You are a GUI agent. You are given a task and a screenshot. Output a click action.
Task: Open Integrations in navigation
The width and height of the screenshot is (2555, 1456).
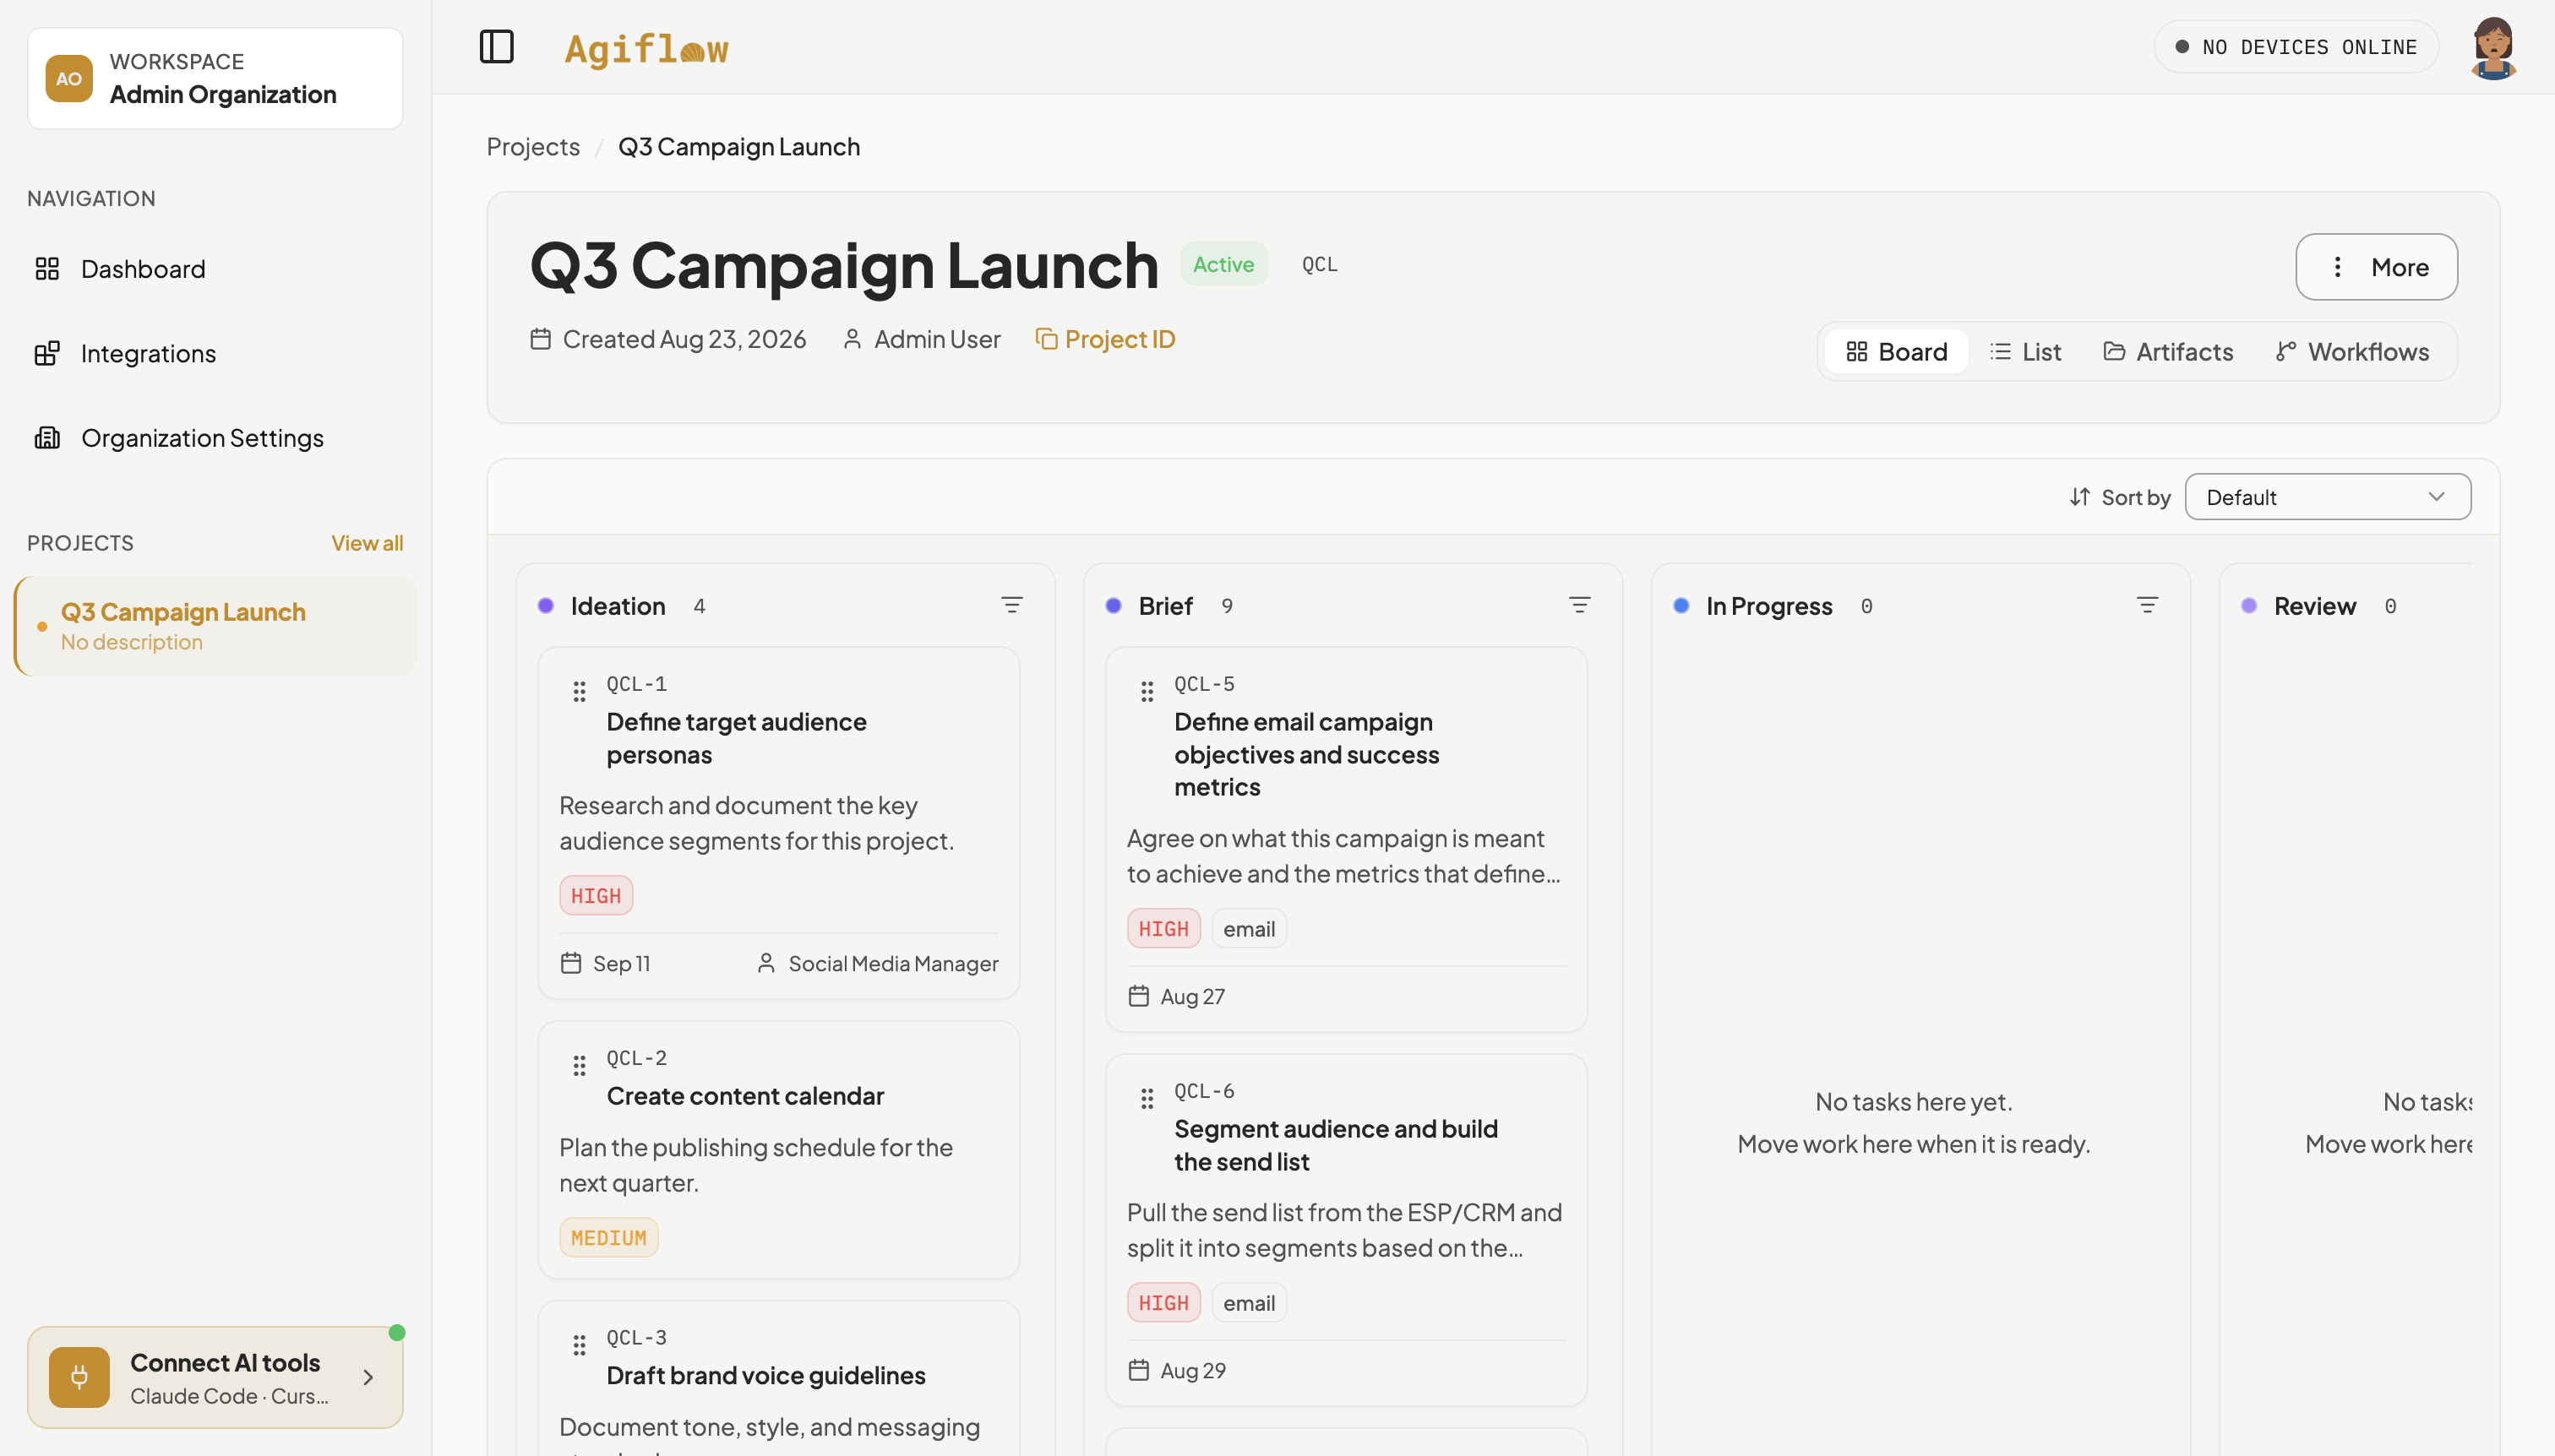[x=215, y=353]
